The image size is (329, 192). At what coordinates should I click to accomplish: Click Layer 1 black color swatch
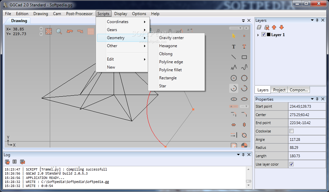pos(268,35)
